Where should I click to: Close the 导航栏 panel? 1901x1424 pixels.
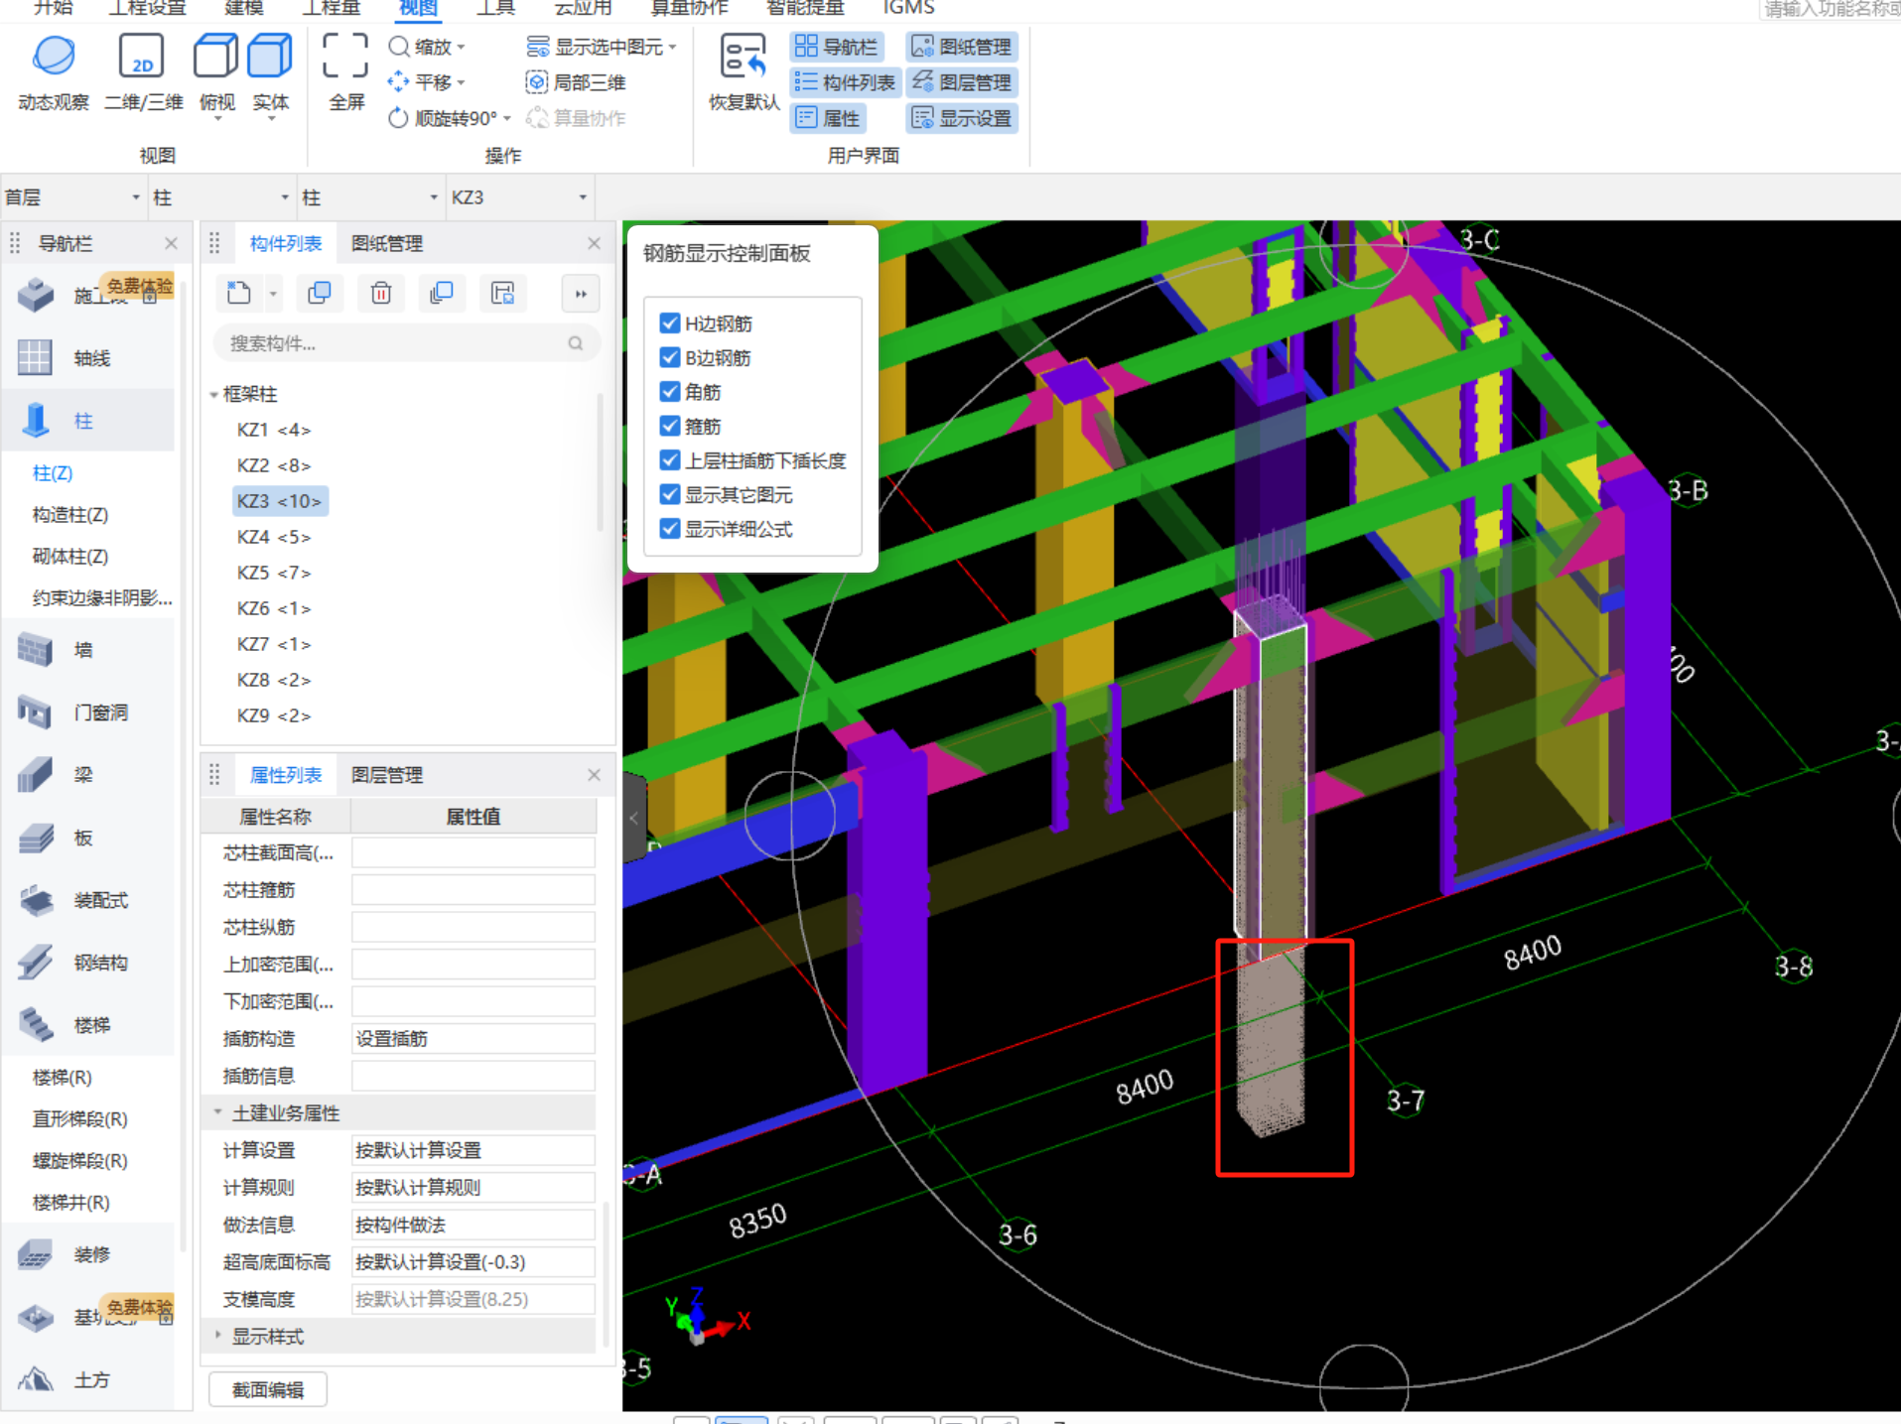[171, 243]
